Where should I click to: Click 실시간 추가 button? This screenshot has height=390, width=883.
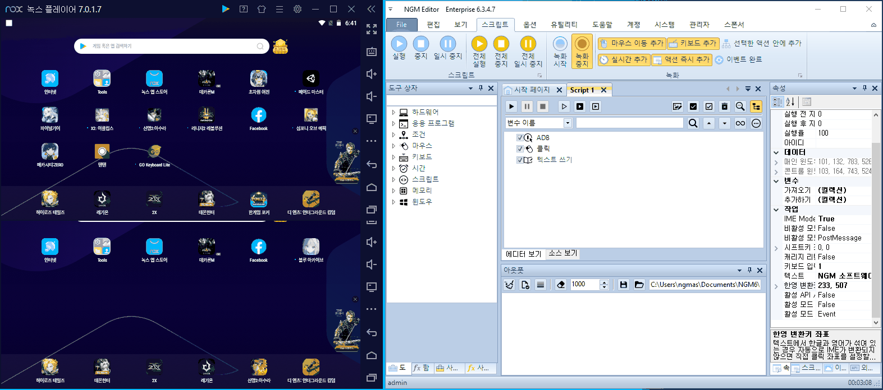[623, 59]
